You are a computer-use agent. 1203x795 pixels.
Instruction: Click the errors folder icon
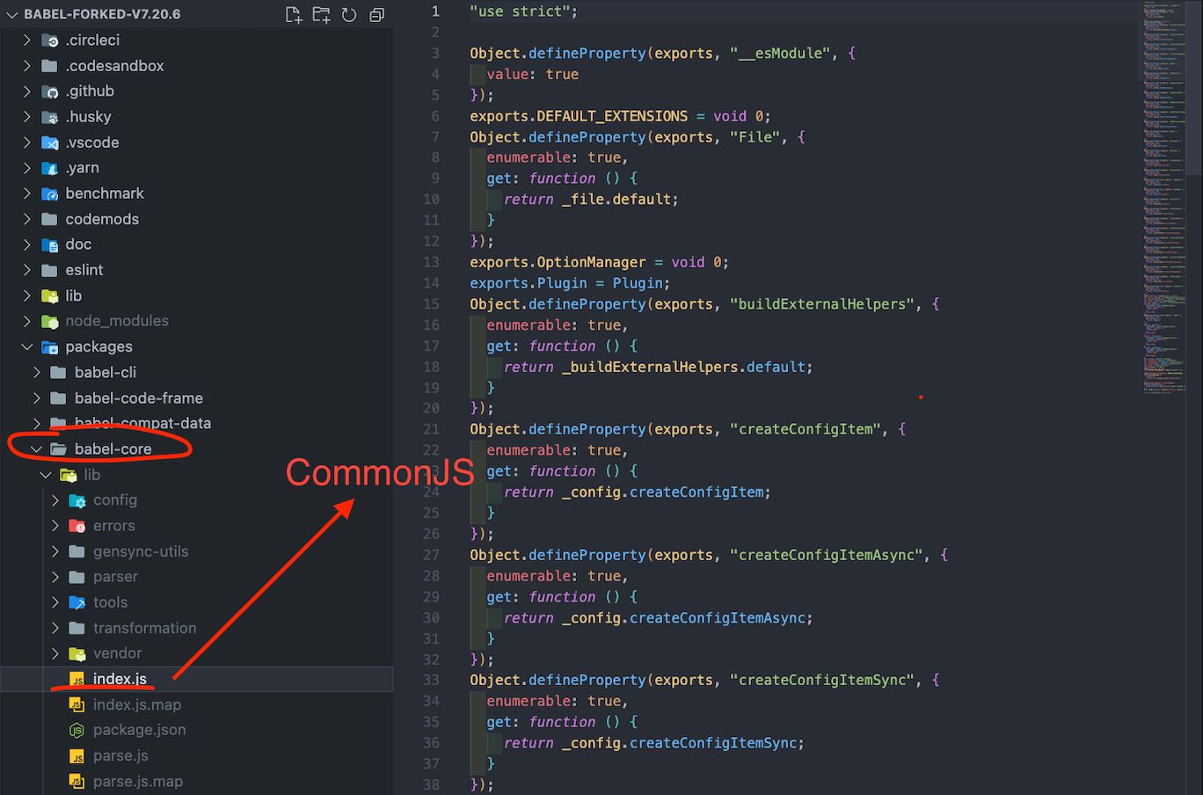[x=77, y=526]
